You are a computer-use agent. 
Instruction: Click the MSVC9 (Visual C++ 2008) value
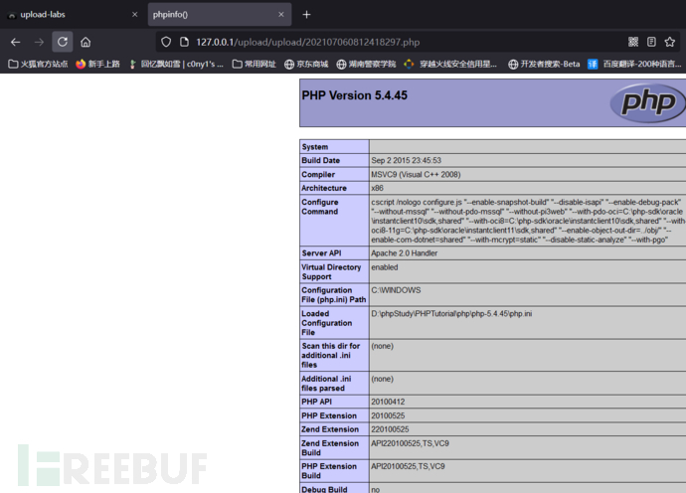tap(416, 175)
